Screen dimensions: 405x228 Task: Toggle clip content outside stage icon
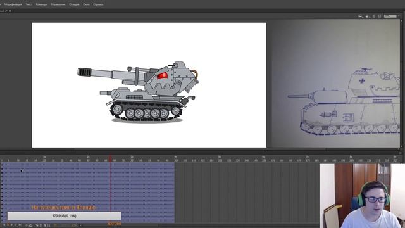(x=380, y=16)
